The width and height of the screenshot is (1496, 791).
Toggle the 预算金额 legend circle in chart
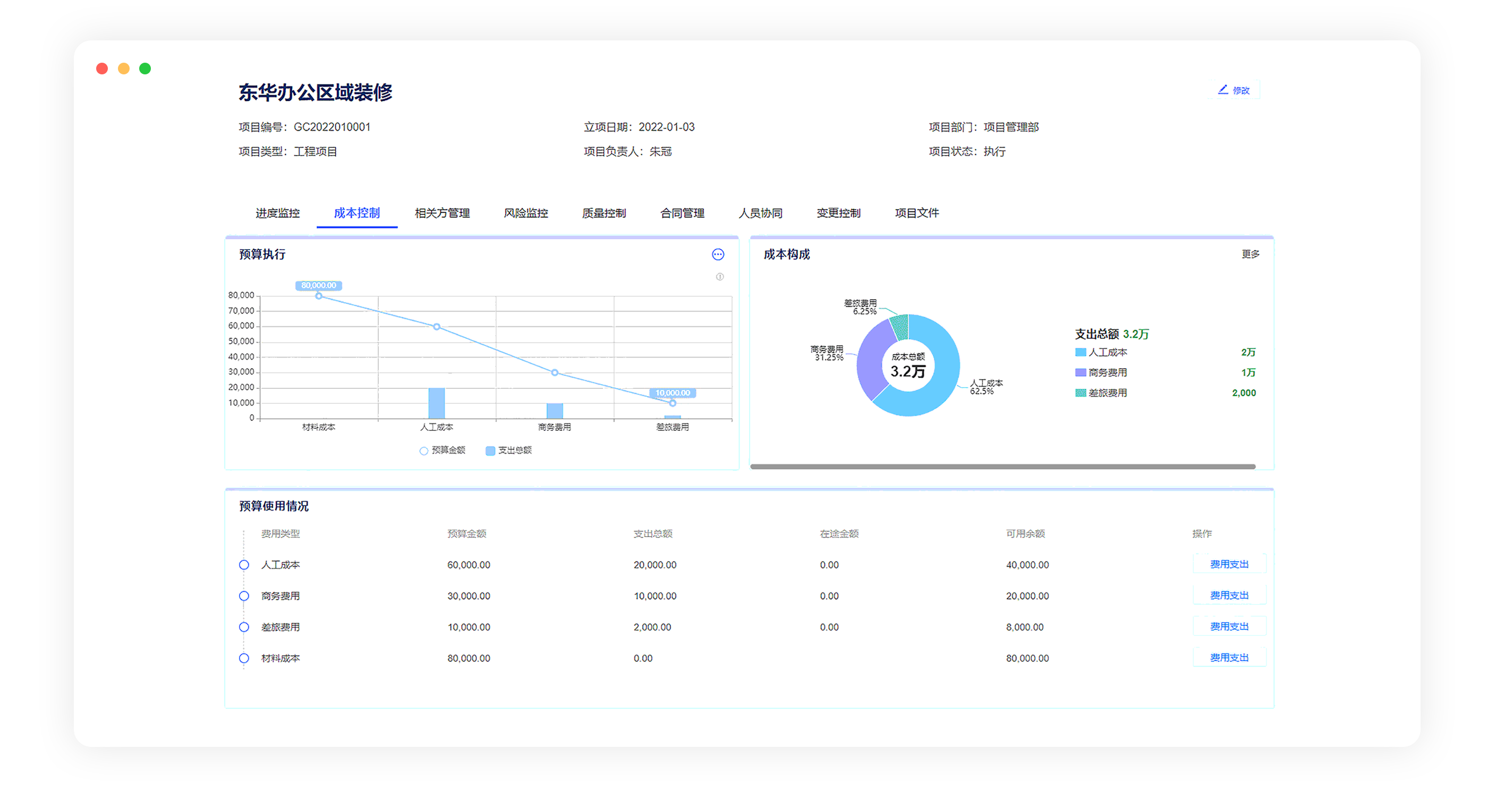tap(424, 450)
